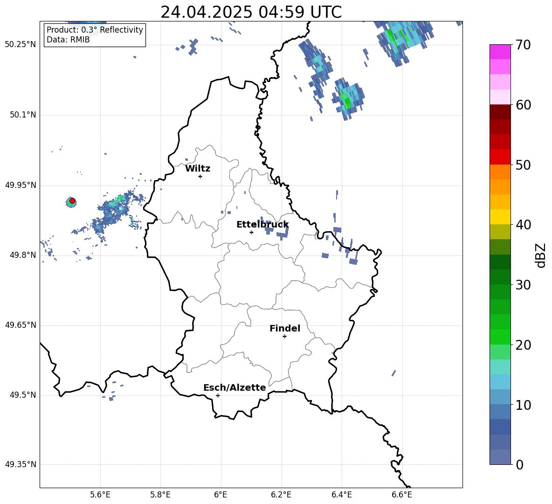Click the longitude label '6.4°E'
This screenshot has height=504, width=552.
[341, 495]
